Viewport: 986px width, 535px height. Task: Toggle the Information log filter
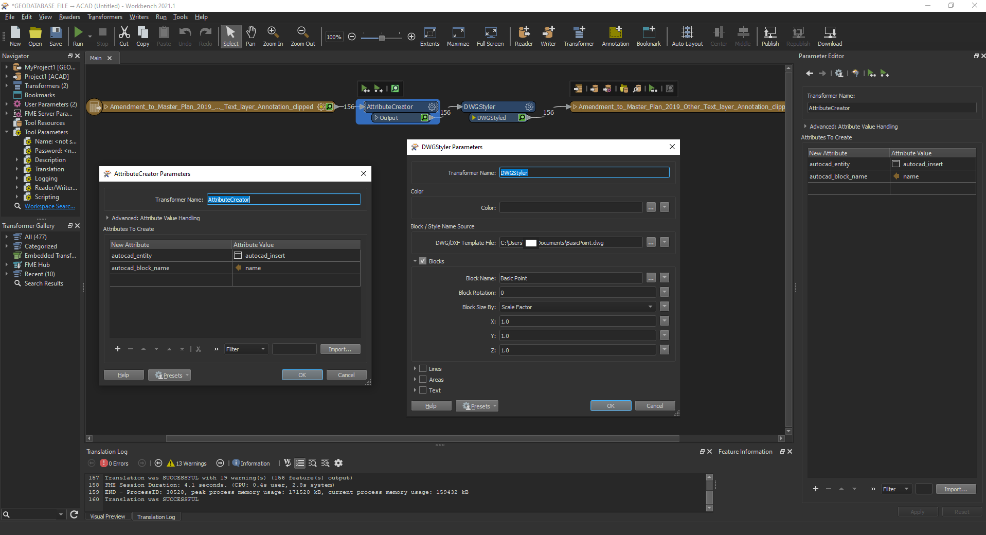[x=251, y=463]
